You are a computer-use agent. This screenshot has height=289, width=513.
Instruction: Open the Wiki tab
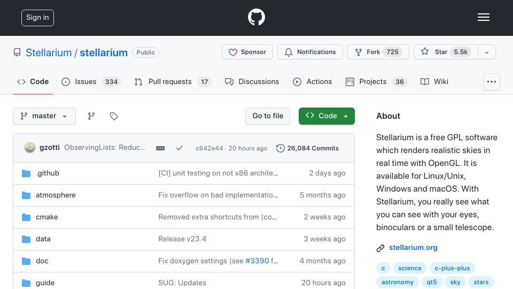pos(434,81)
